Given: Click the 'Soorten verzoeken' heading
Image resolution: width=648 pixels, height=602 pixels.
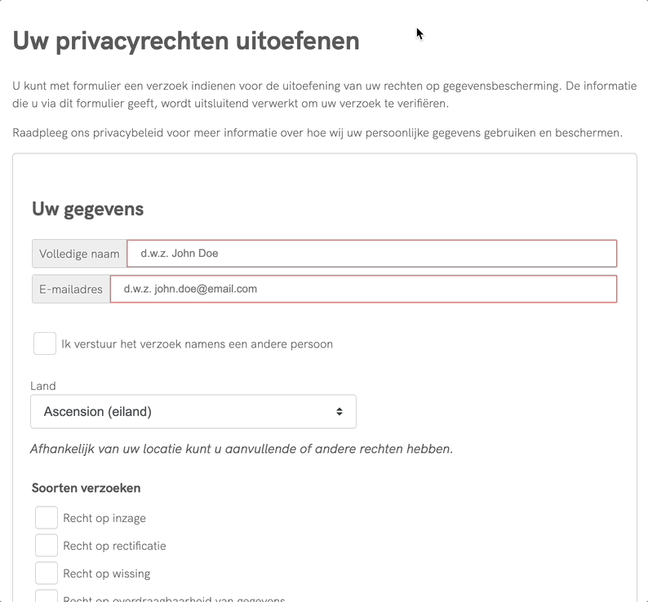Looking at the screenshot, I should coord(86,488).
